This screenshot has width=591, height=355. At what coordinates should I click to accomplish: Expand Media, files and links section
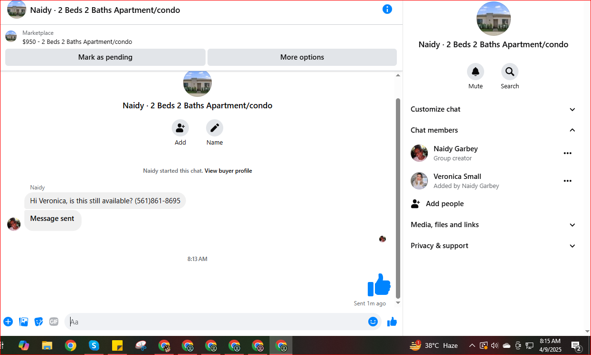click(x=494, y=225)
